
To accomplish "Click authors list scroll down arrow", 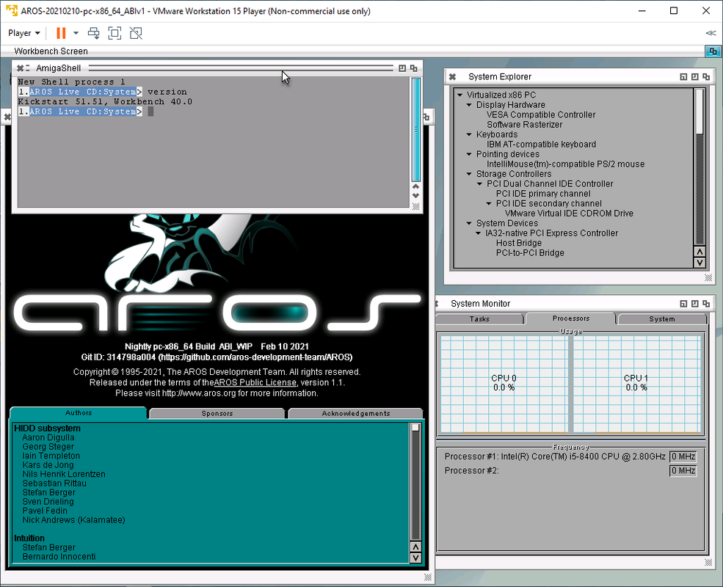I will [415, 558].
